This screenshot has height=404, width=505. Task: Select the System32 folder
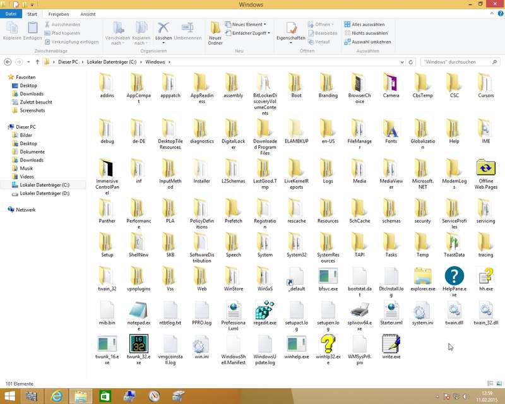pos(296,246)
